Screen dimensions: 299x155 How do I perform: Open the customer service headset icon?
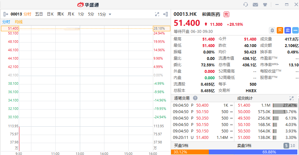(x=246, y=5)
